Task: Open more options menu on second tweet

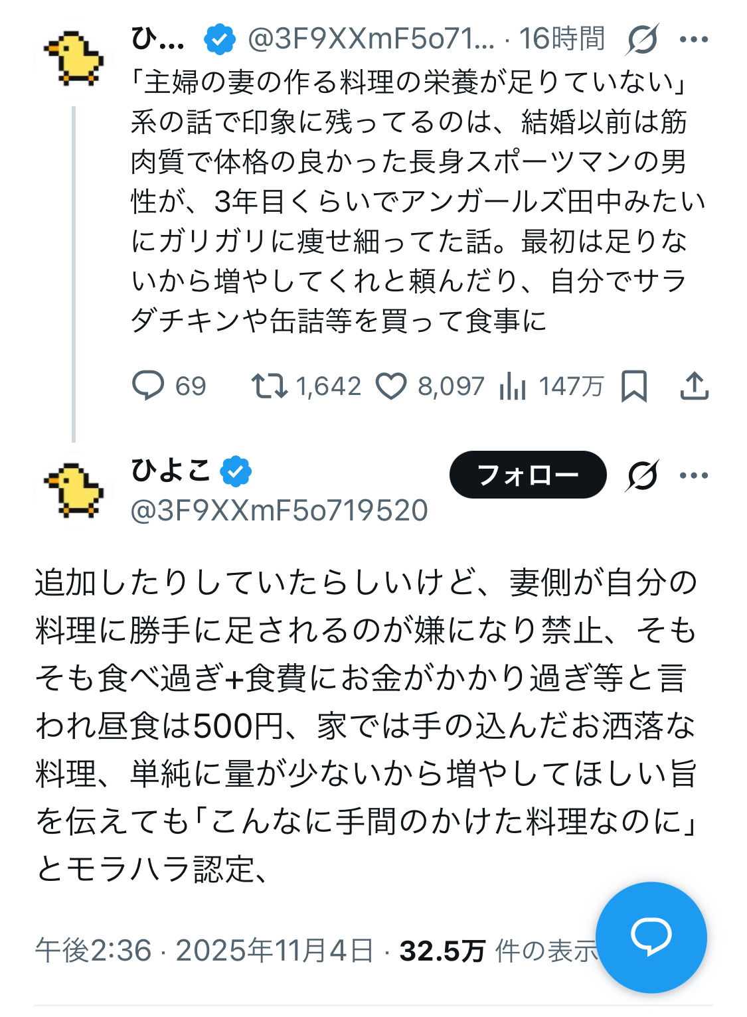Action: pyautogui.click(x=694, y=475)
